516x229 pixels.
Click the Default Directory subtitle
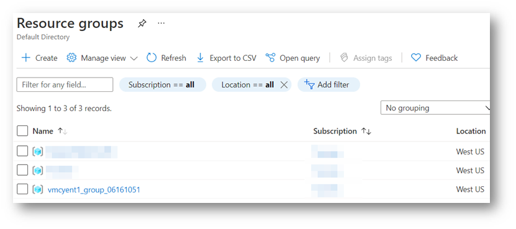[43, 37]
